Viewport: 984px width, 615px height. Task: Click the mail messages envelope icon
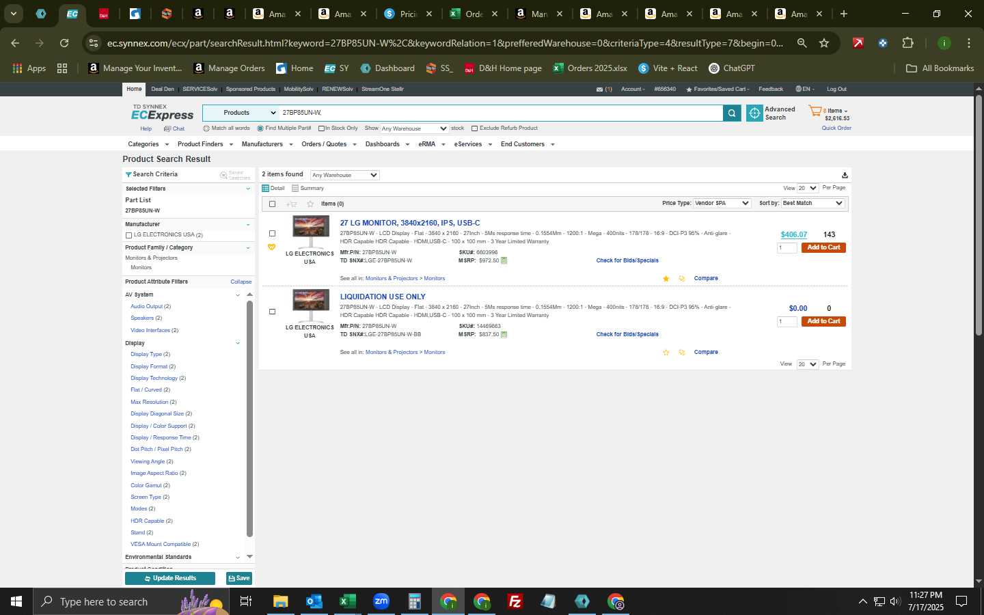click(599, 90)
